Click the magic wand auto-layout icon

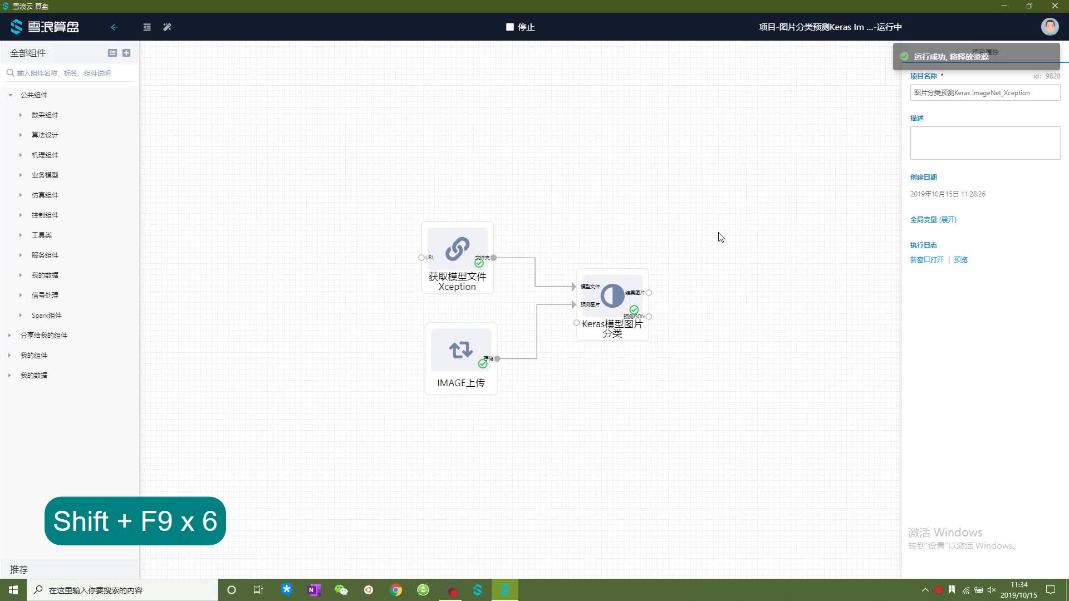pos(167,27)
